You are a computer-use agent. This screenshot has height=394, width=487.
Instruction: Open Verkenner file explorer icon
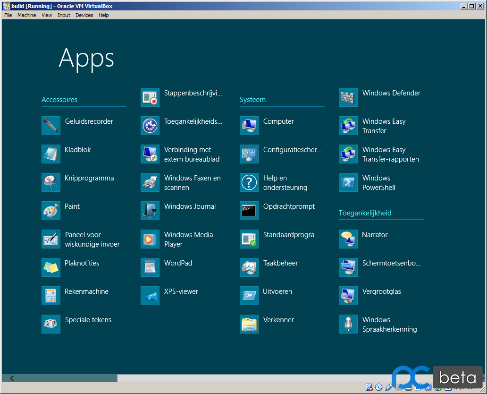[249, 324]
